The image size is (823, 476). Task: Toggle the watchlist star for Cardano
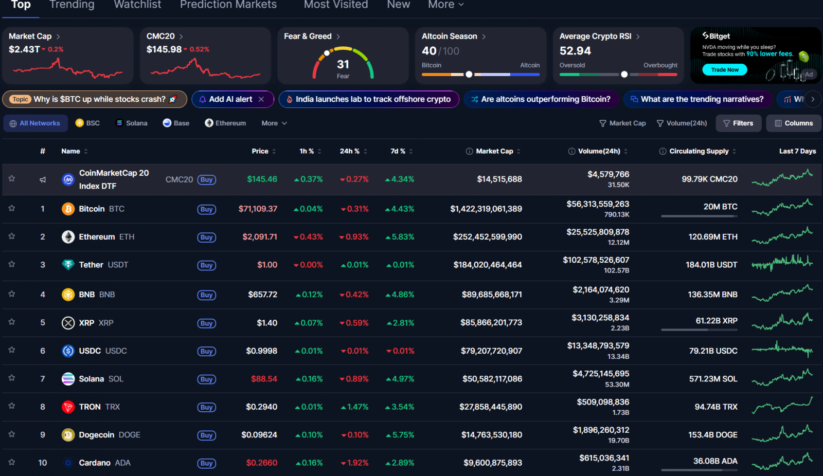(12, 462)
